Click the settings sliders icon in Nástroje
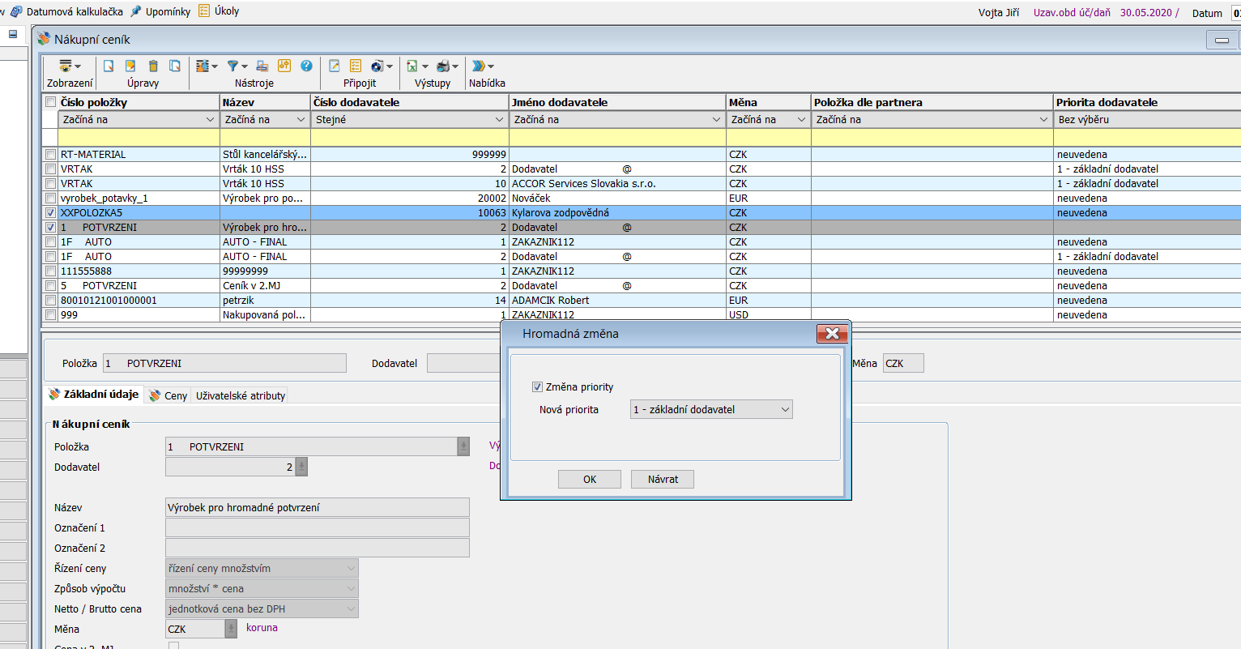 coord(284,66)
